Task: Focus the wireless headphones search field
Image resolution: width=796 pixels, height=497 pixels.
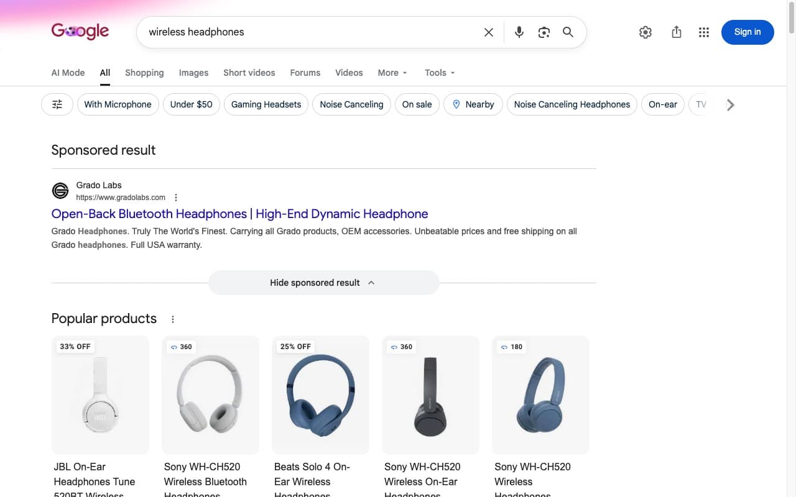Action: point(311,32)
